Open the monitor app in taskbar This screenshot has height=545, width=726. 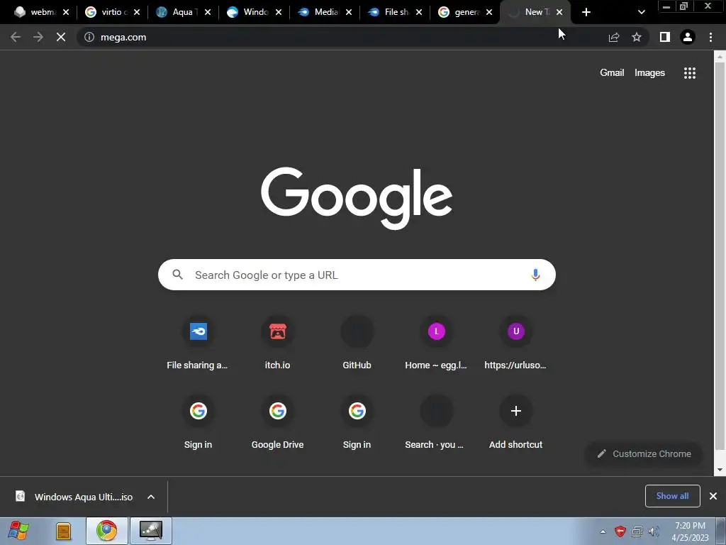point(151,531)
